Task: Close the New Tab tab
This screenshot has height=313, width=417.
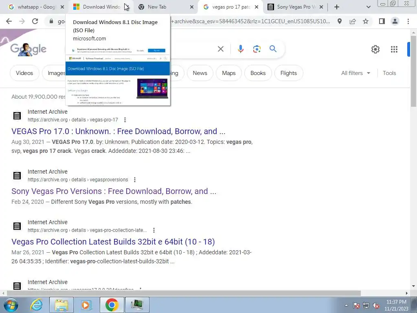Action: pyautogui.click(x=192, y=7)
